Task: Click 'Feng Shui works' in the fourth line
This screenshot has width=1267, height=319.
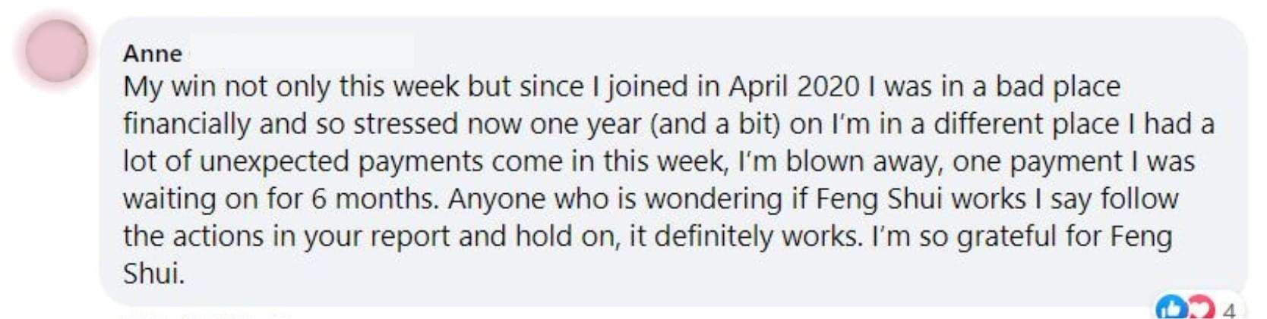Action: [x=921, y=199]
